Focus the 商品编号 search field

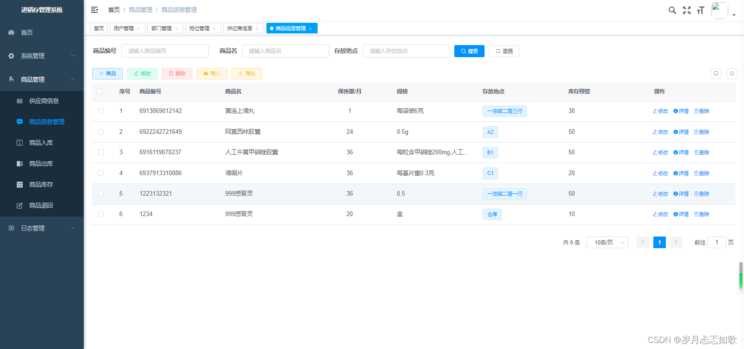165,51
